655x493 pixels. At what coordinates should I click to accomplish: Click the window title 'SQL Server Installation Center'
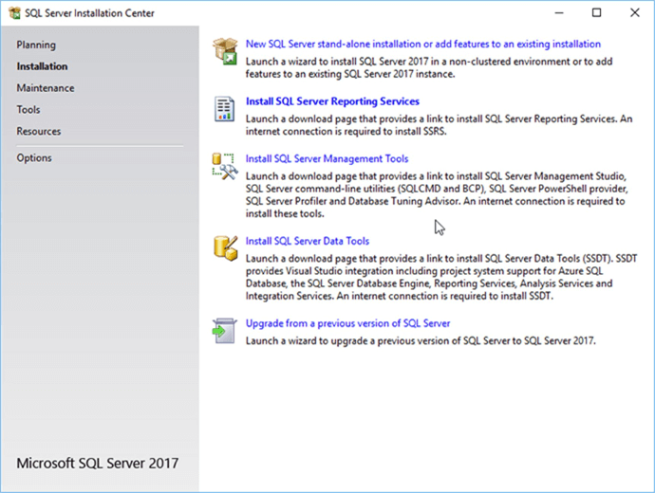89,13
